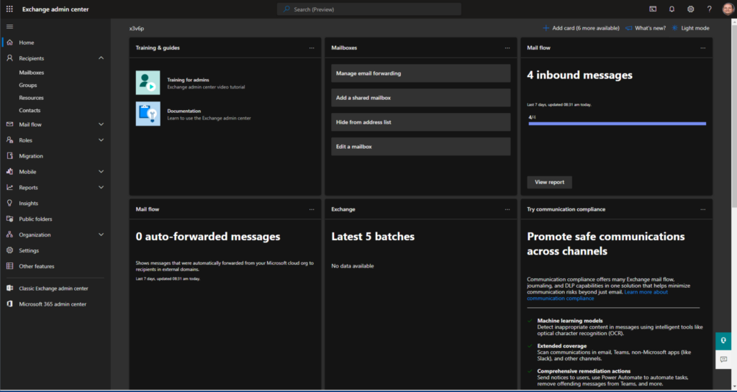Click the Public folders icon
This screenshot has height=392, width=737.
[x=9, y=219]
